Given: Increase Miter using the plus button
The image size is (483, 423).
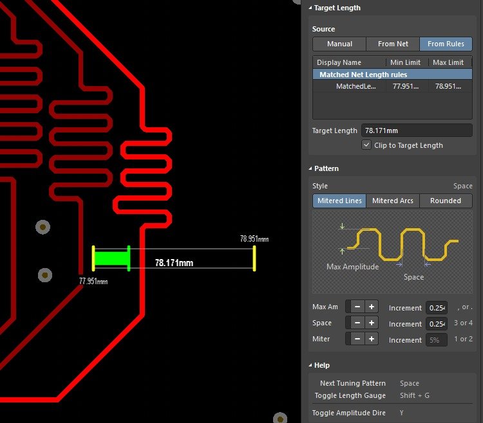Looking at the screenshot, I should pyautogui.click(x=372, y=339).
